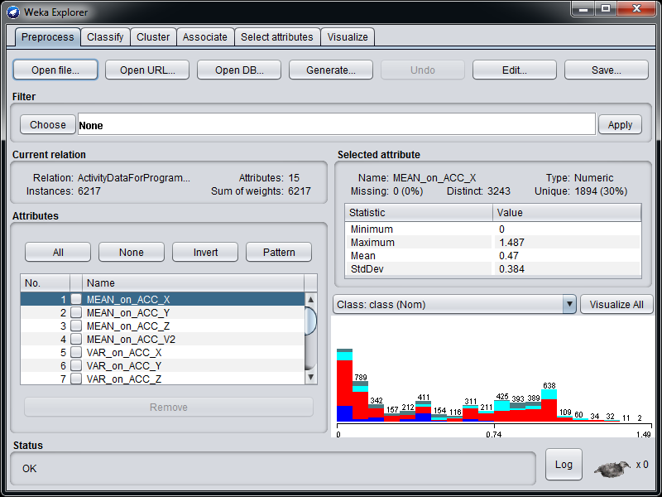This screenshot has height=497, width=662.
Task: Click the Open file... button
Action: (x=55, y=70)
